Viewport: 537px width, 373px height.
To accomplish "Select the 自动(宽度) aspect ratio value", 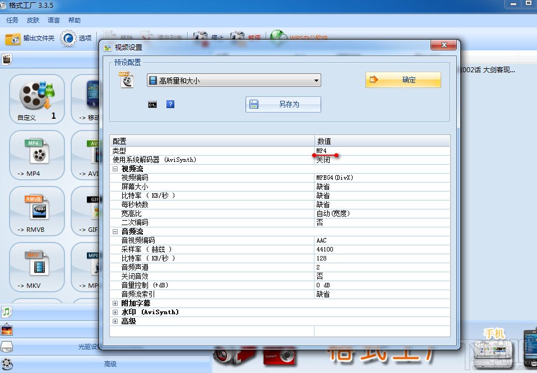I will tap(382, 213).
